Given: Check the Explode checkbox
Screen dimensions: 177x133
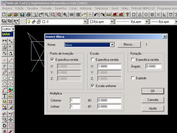Looking at the screenshot, I should coord(133,78).
